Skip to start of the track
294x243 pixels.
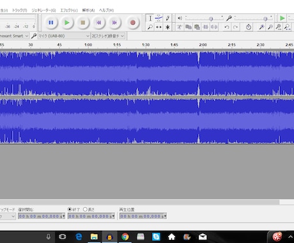pyautogui.click(x=98, y=22)
